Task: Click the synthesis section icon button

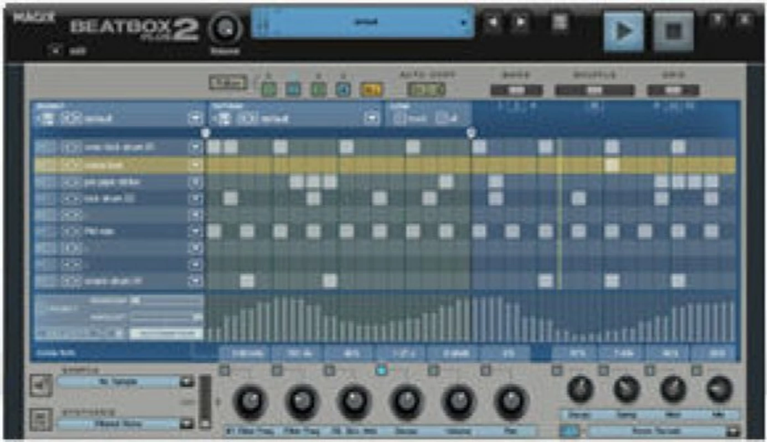Action: [x=42, y=419]
